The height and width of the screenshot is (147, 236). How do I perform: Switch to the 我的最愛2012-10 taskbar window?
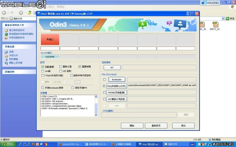pyautogui.click(x=97, y=144)
